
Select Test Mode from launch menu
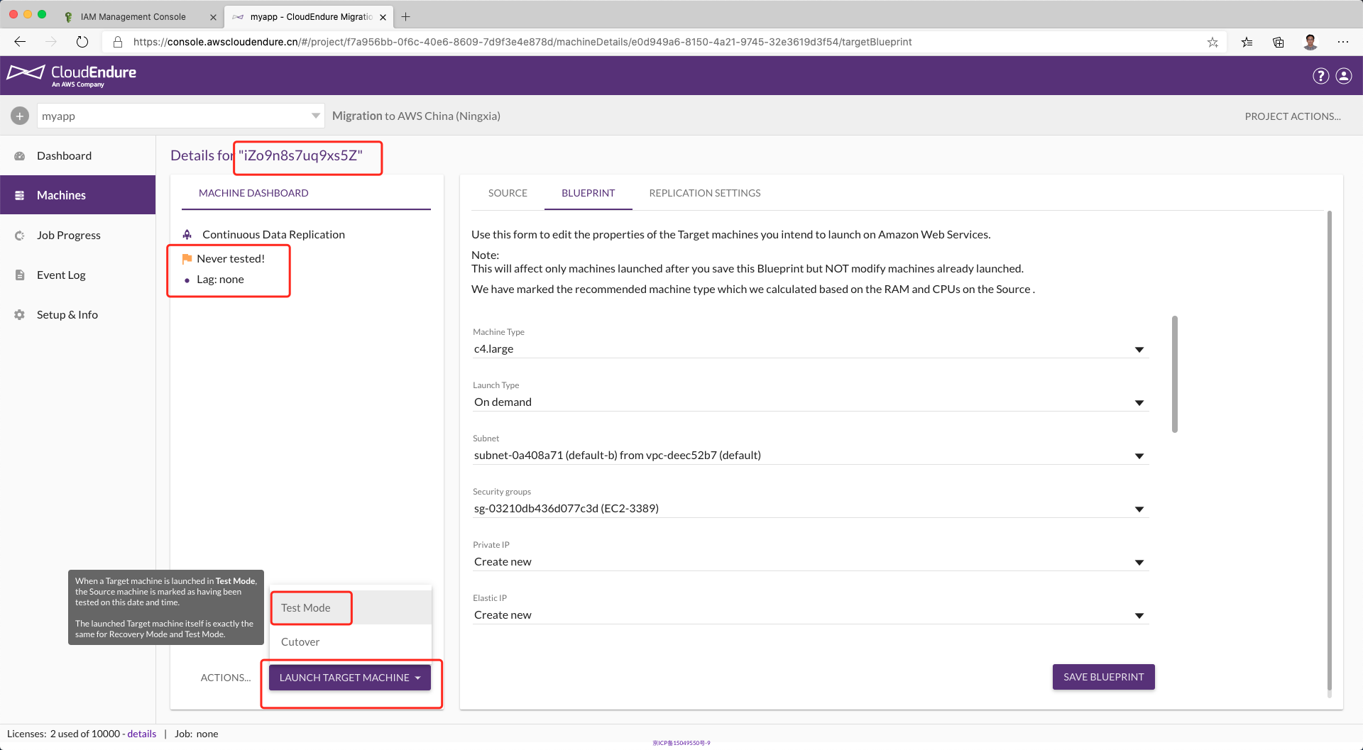(306, 608)
